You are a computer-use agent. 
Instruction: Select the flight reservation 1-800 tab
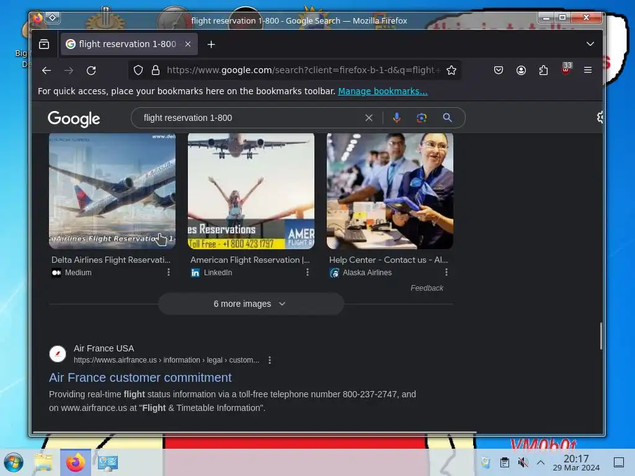pyautogui.click(x=129, y=44)
